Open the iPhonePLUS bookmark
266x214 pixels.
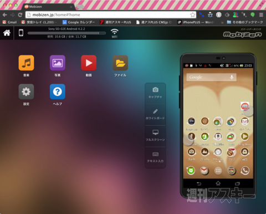tap(196, 22)
